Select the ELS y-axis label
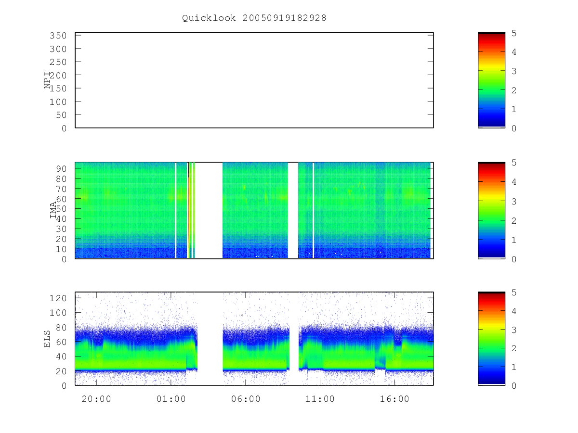 click(48, 339)
